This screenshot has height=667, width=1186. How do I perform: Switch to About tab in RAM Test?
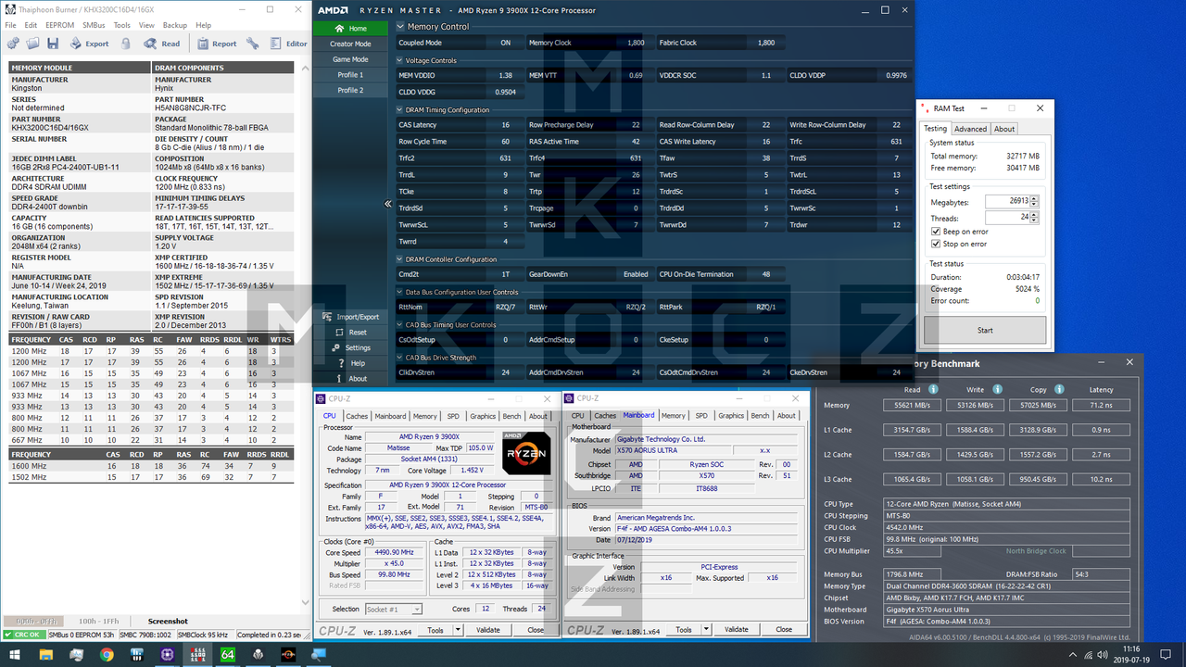click(x=1004, y=129)
